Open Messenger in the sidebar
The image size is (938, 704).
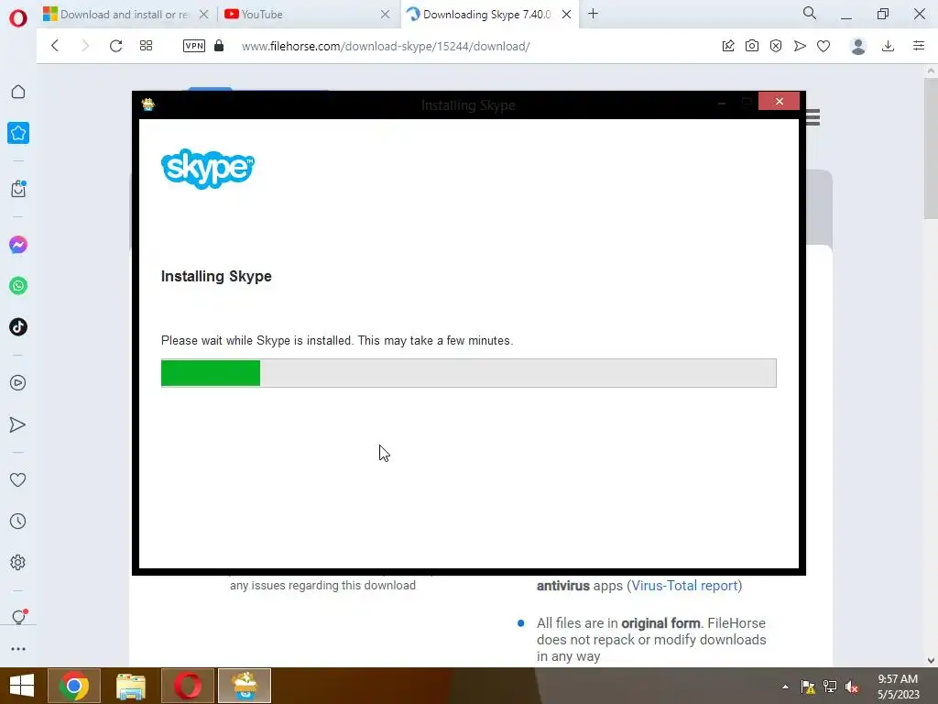18,245
